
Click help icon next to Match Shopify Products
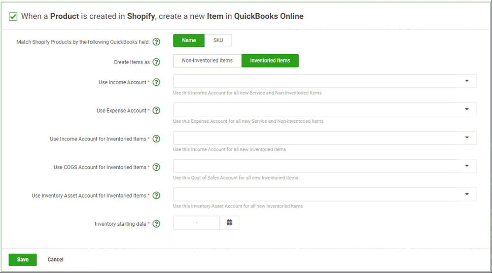tap(156, 42)
